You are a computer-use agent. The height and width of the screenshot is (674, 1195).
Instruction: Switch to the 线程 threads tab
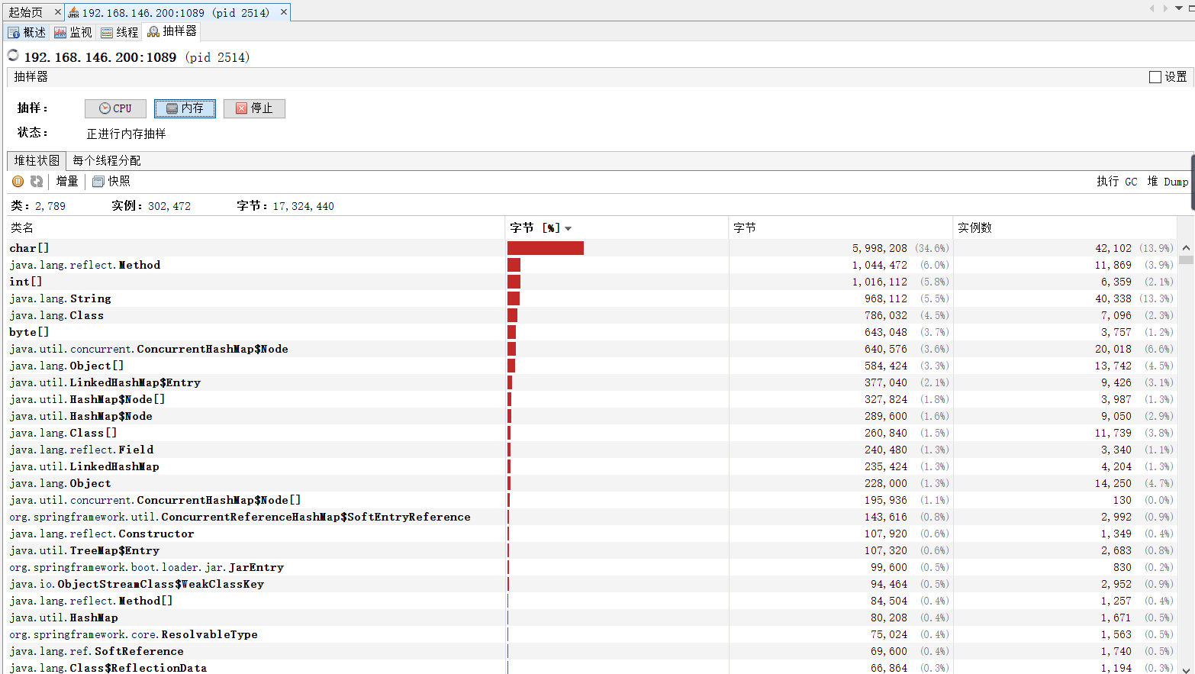click(x=120, y=32)
